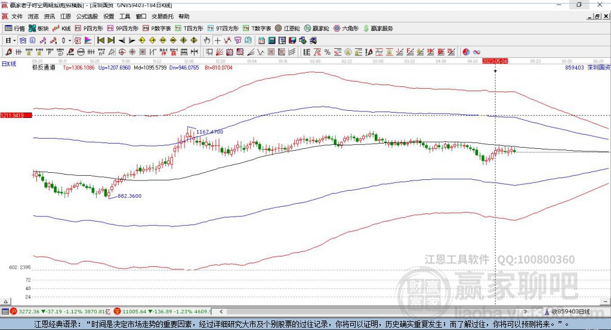Restore the inner child window
Image resolution: width=611 pixels, height=330 pixels.
coord(597,16)
